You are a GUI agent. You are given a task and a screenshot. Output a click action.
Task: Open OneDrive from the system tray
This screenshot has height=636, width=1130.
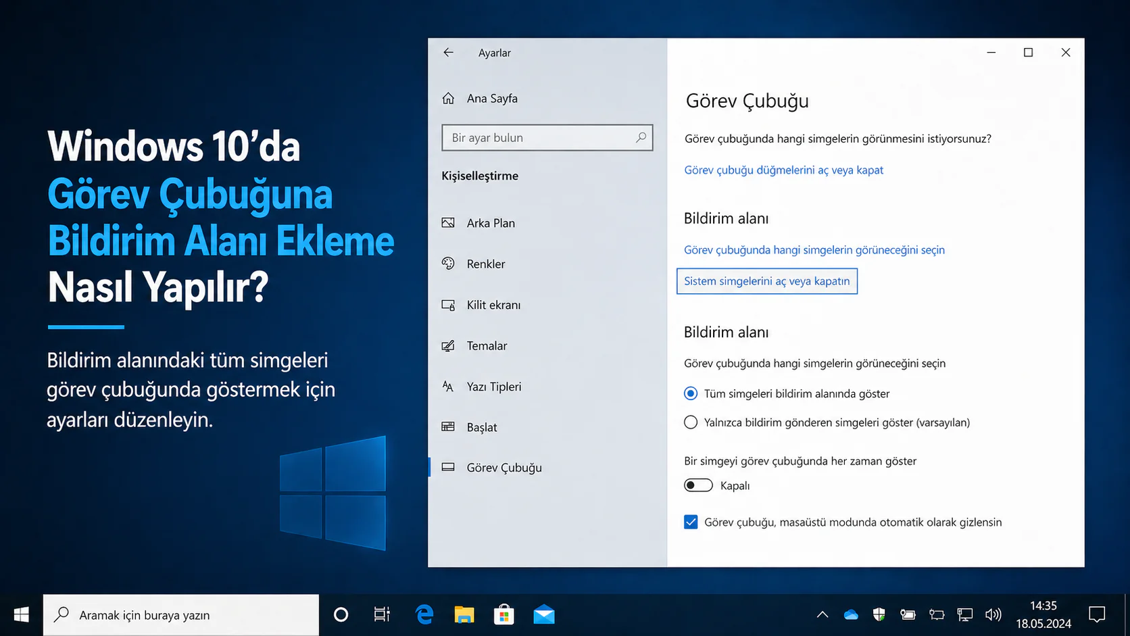click(851, 614)
